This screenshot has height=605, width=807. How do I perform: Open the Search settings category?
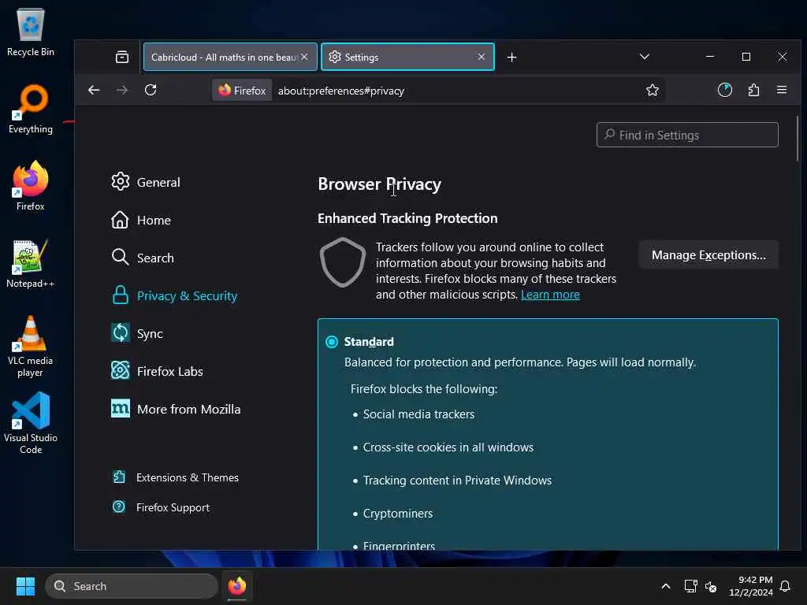[143, 258]
